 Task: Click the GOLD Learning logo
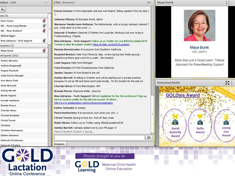pyautogui.click(x=87, y=166)
